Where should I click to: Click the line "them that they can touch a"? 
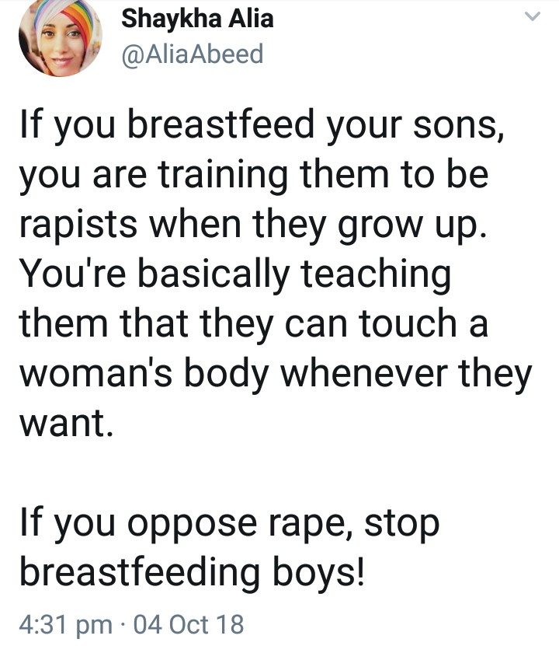point(252,324)
